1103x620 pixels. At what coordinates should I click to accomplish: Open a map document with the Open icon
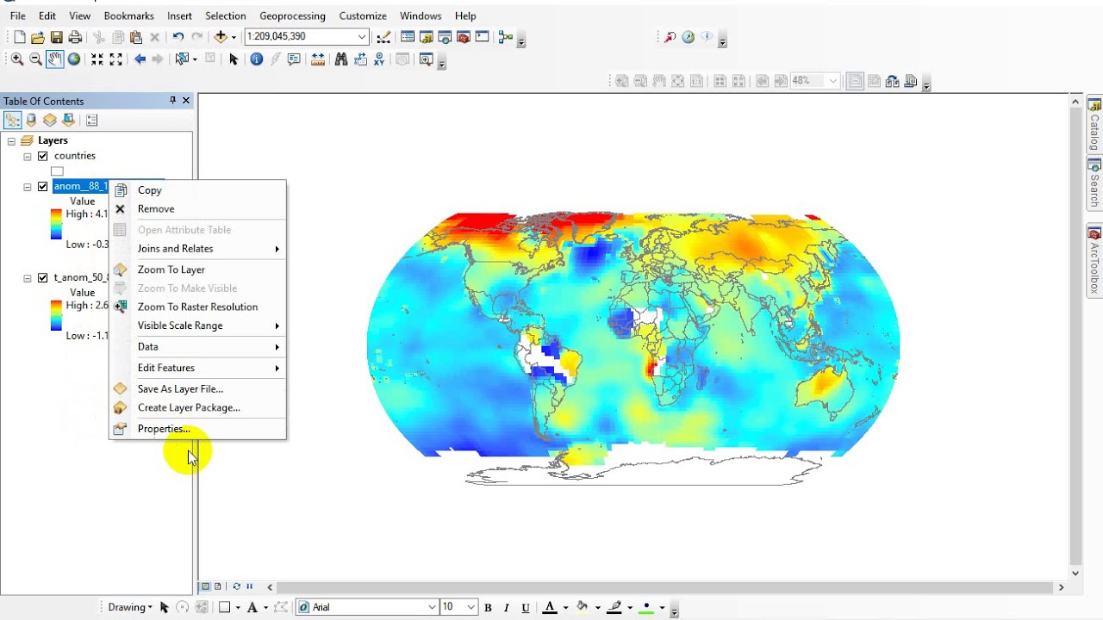[38, 37]
